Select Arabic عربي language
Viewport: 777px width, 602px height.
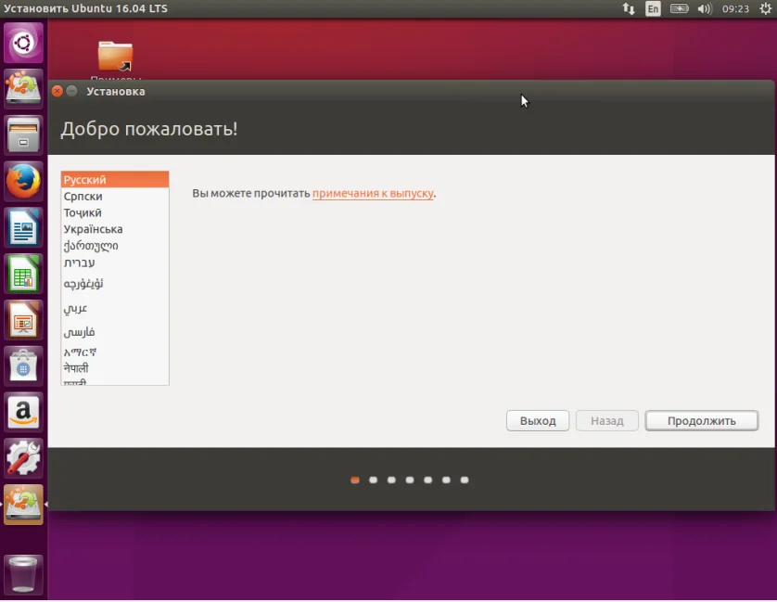pos(115,308)
